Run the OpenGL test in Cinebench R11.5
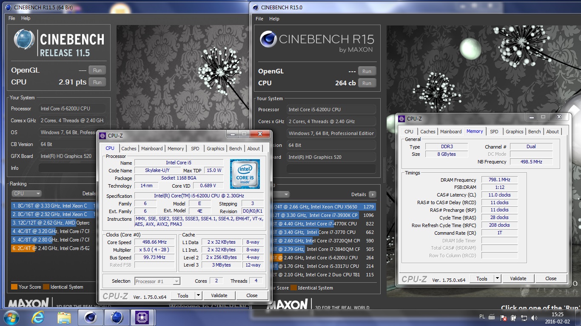Viewport: 581px width, 326px height. pos(97,70)
